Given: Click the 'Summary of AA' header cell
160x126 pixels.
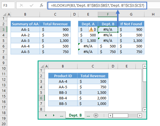Looking at the screenshot, I should click(25, 24).
